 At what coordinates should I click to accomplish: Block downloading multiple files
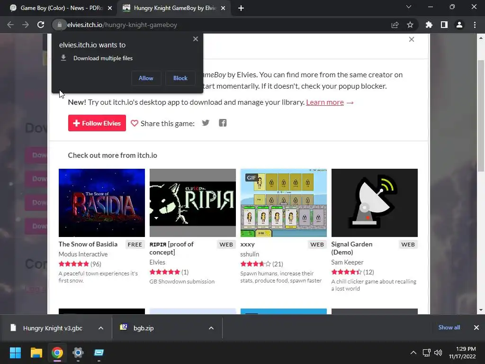click(x=180, y=78)
